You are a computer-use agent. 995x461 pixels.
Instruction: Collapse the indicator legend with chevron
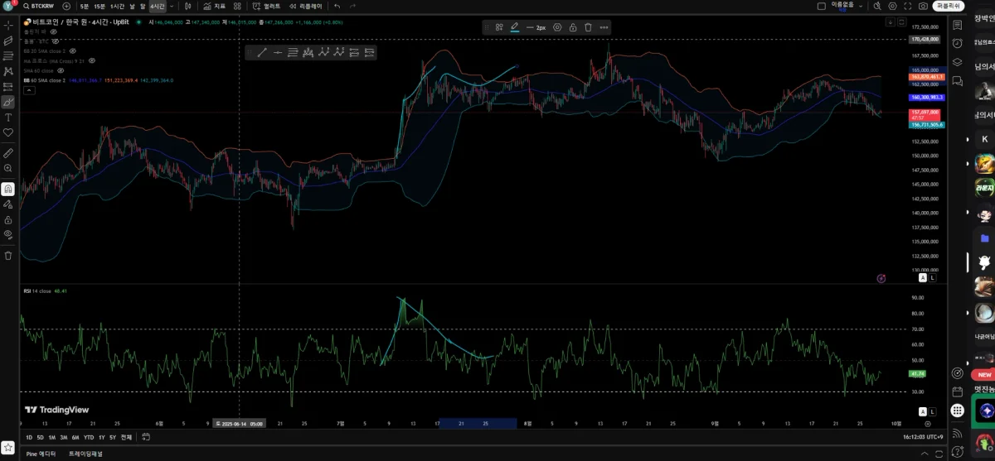coord(29,90)
